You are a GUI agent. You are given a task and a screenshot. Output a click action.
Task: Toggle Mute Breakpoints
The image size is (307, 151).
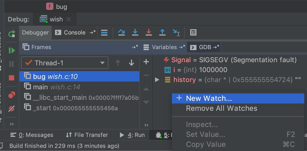[x=12, y=109]
